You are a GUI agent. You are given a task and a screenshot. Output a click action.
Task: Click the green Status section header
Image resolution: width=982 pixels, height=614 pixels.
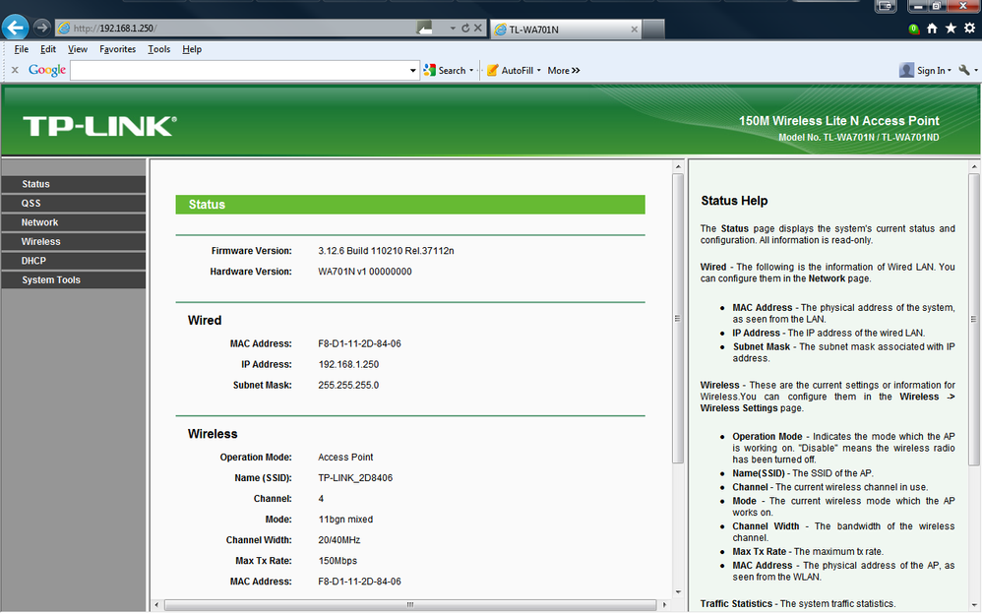tap(410, 205)
